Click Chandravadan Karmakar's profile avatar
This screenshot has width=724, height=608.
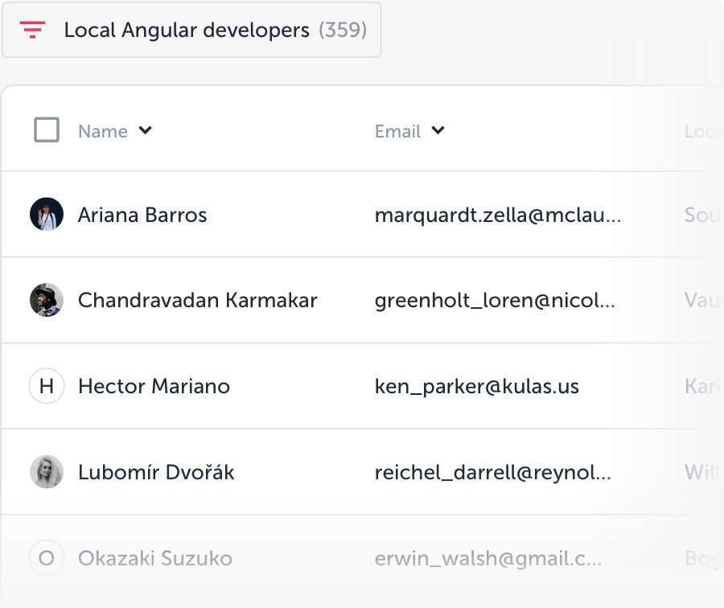click(47, 300)
